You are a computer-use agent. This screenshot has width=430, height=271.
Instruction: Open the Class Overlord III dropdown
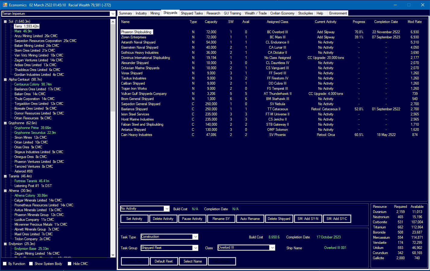pos(272,247)
